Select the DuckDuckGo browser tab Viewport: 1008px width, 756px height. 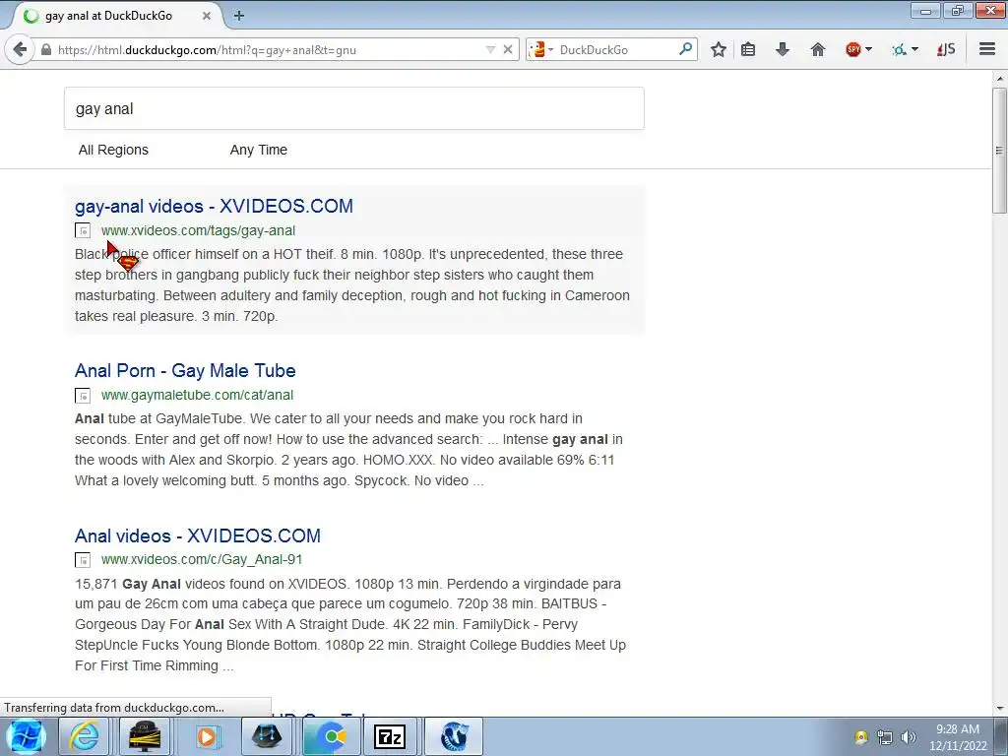(x=116, y=16)
